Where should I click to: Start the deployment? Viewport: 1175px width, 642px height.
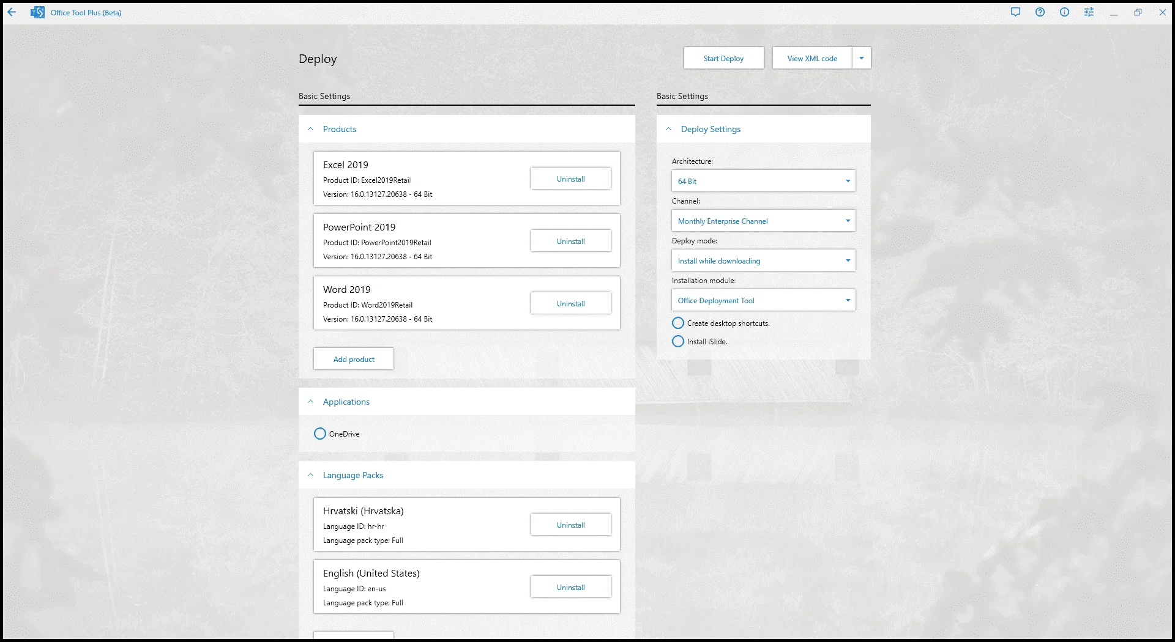(x=723, y=58)
